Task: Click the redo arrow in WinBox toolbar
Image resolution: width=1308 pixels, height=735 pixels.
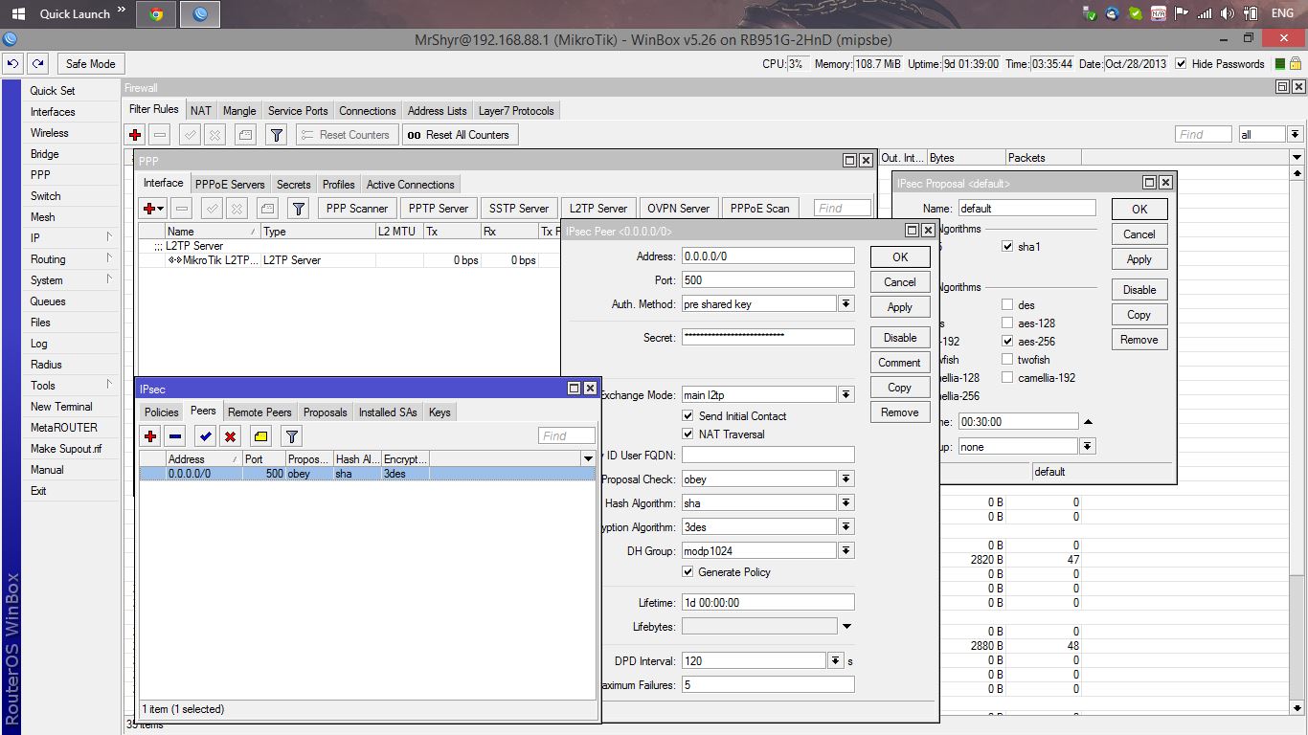Action: point(37,63)
